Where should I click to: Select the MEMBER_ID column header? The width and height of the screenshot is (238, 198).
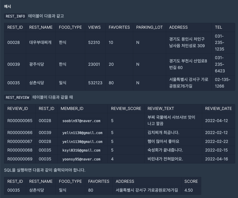[x=72, y=109]
